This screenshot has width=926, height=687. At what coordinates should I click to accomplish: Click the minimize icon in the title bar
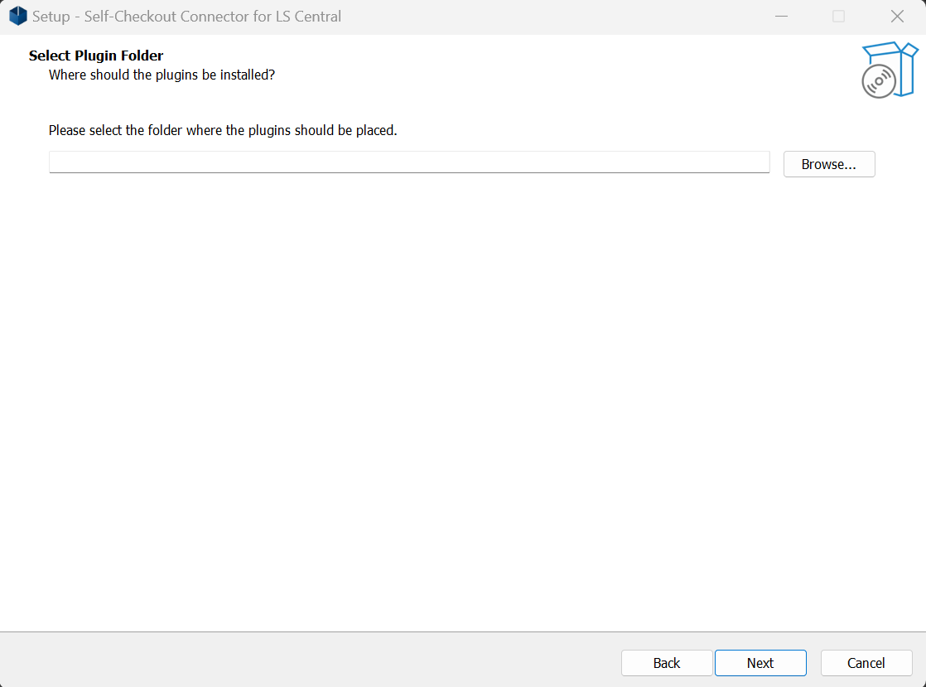[781, 16]
